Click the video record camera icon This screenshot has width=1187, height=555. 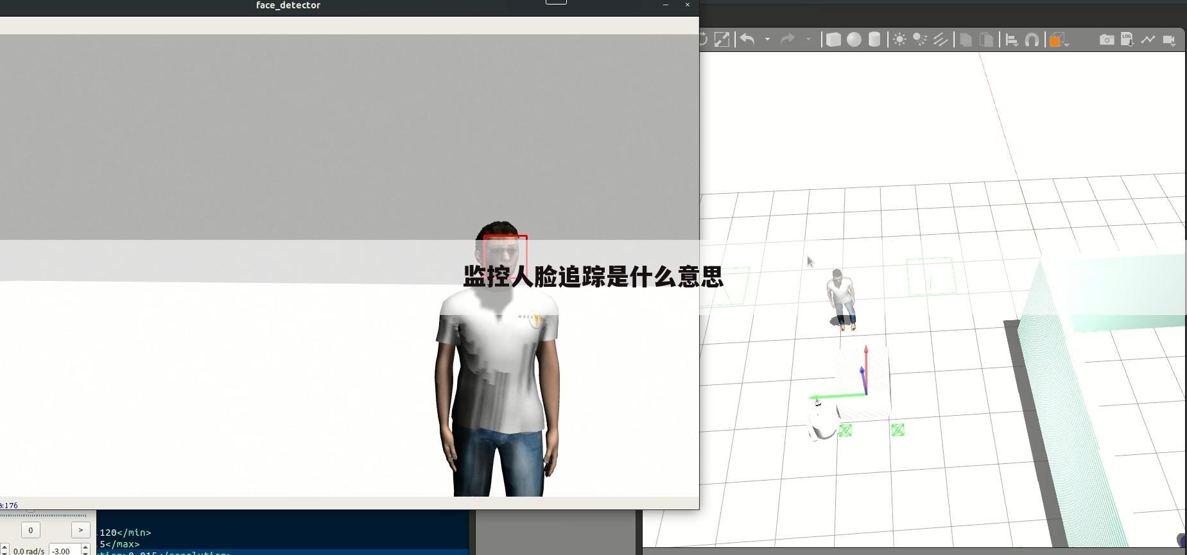point(1169,40)
